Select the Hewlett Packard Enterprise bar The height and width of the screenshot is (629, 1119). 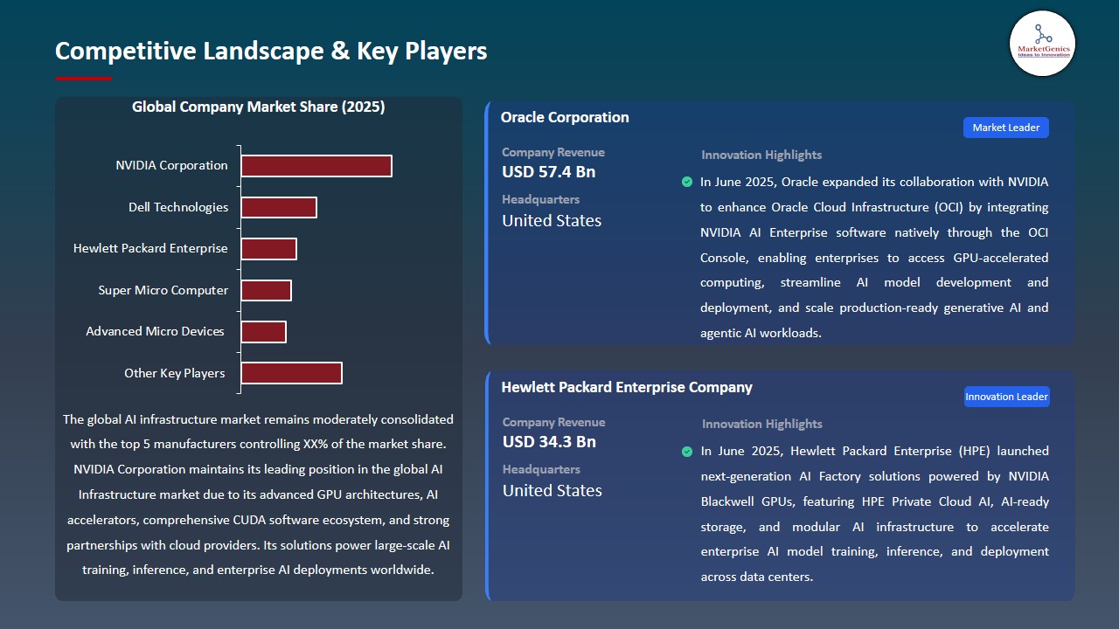[269, 249]
